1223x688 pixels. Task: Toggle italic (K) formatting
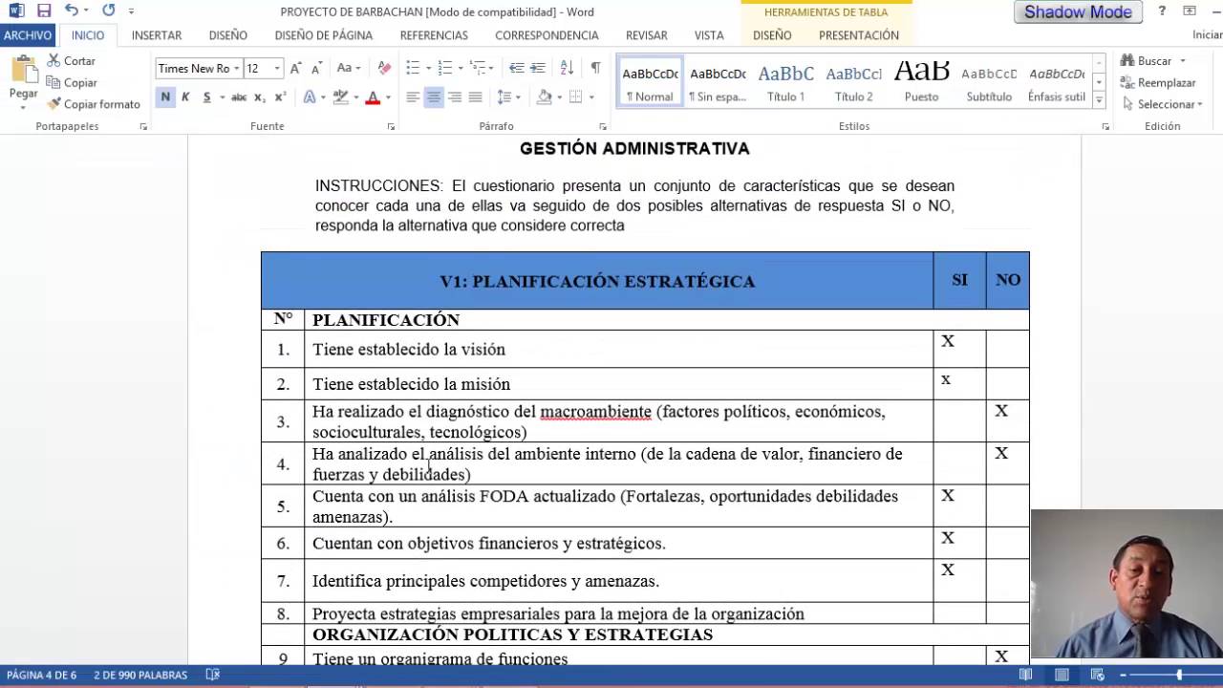pos(185,97)
